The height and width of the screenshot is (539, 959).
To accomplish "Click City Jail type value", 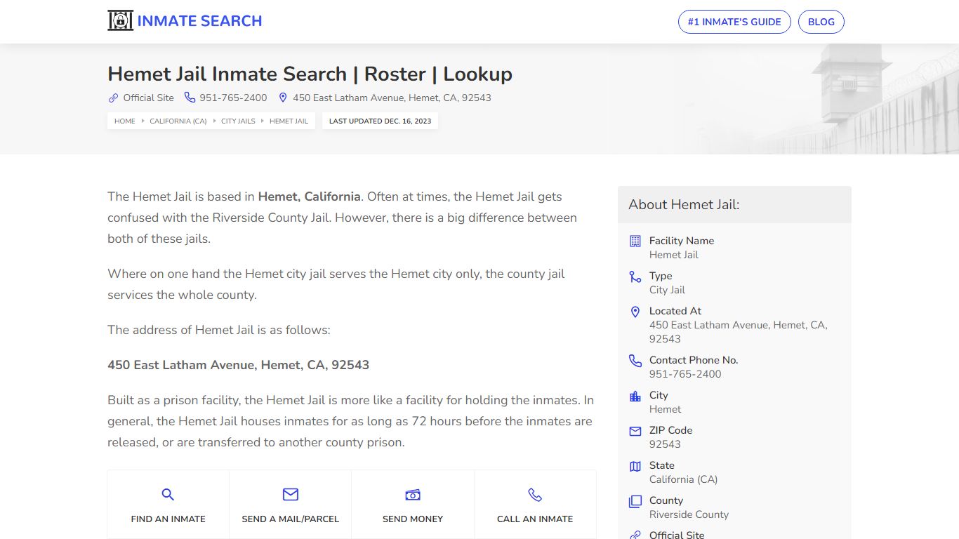I will 667,290.
